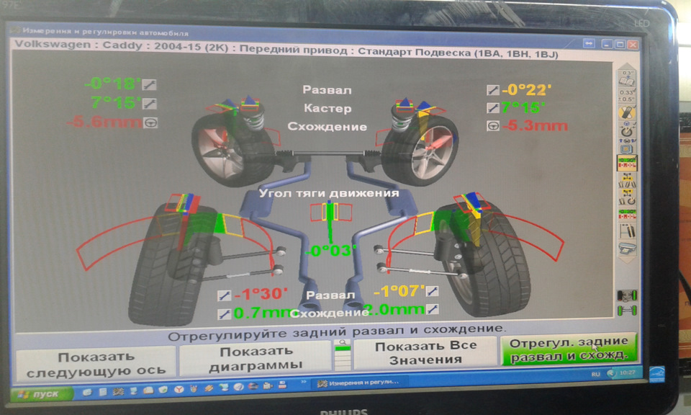This screenshot has height=415, width=691.
Task: Click wrench icon beside rear camber -1°07'
Action: (x=432, y=291)
